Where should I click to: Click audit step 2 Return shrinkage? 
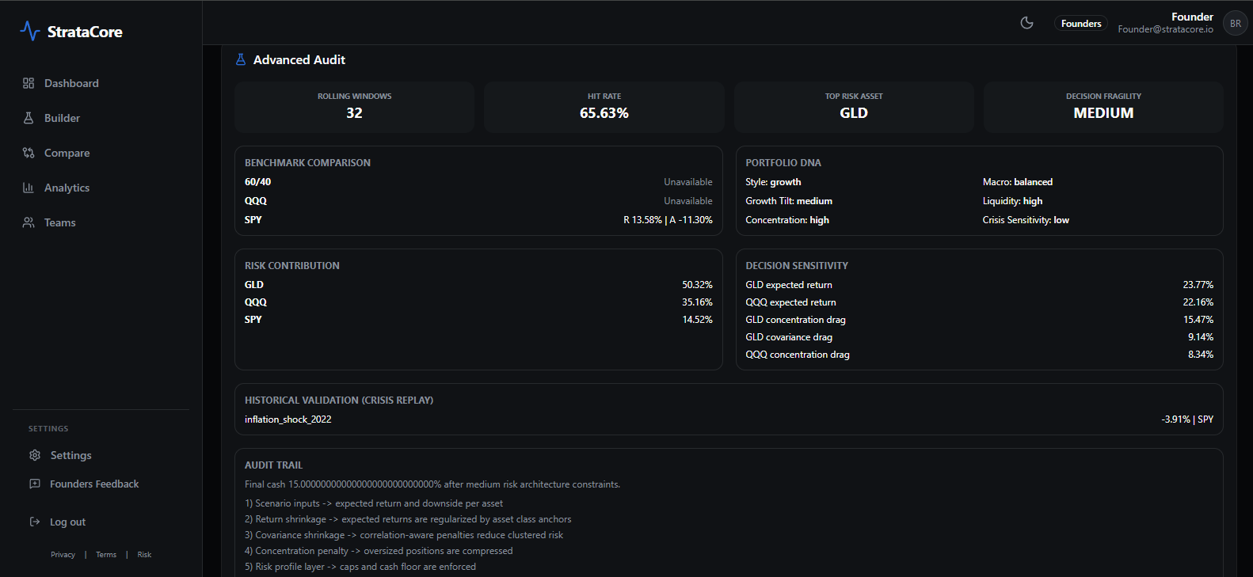(408, 519)
